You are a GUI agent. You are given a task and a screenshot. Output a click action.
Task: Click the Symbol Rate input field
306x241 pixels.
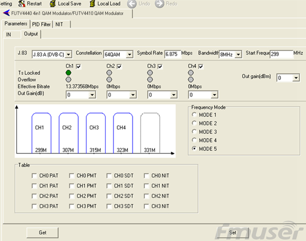[x=173, y=54]
